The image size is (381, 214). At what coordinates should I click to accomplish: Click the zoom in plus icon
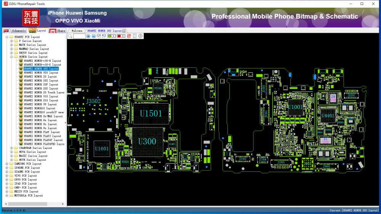(x=88, y=36)
